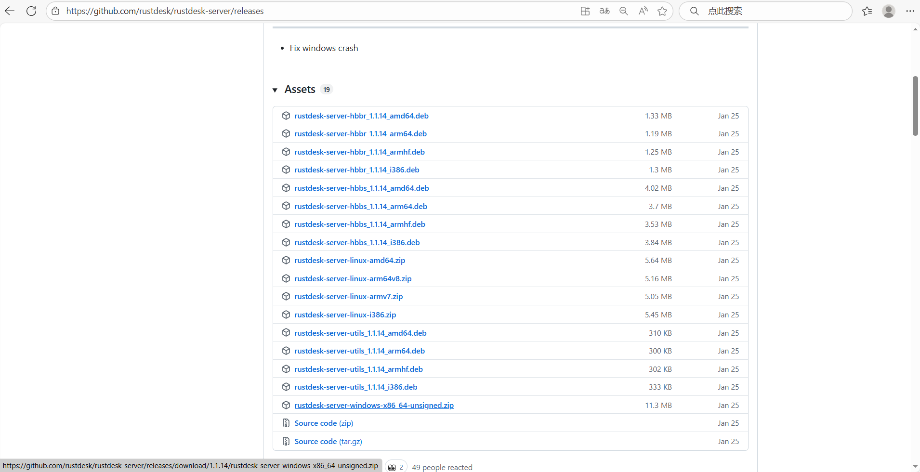The width and height of the screenshot is (920, 472).
Task: Open the Favorites list icon
Action: (x=867, y=11)
